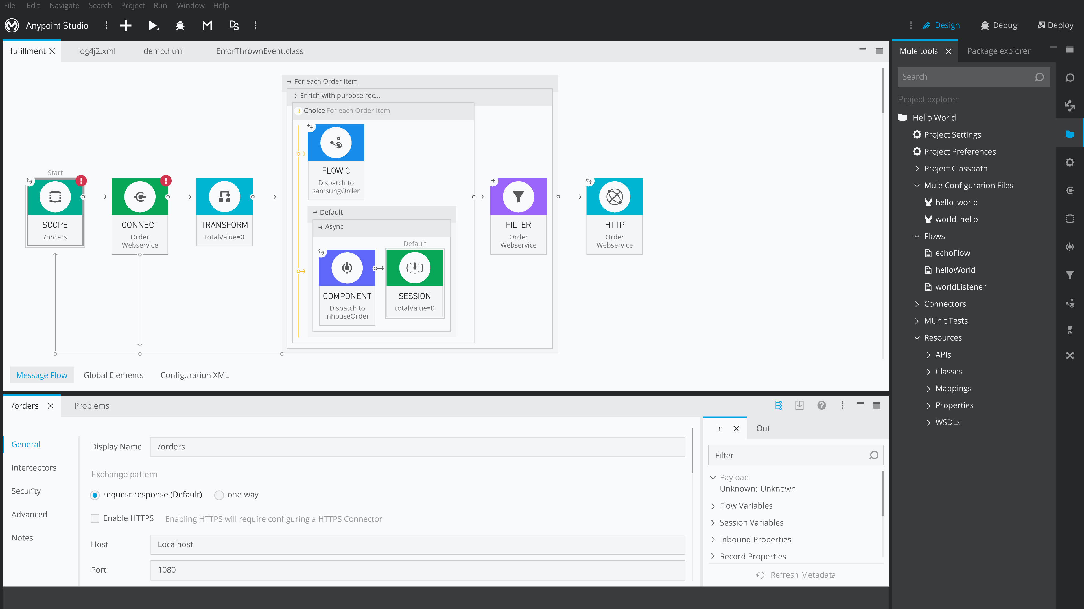Collapse Mule Configuration Files node
1084x609 pixels.
click(917, 185)
